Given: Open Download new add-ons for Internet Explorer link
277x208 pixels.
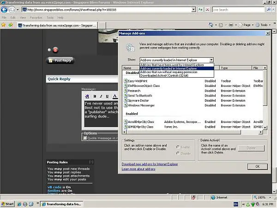Looking at the screenshot, I should point(150,164).
